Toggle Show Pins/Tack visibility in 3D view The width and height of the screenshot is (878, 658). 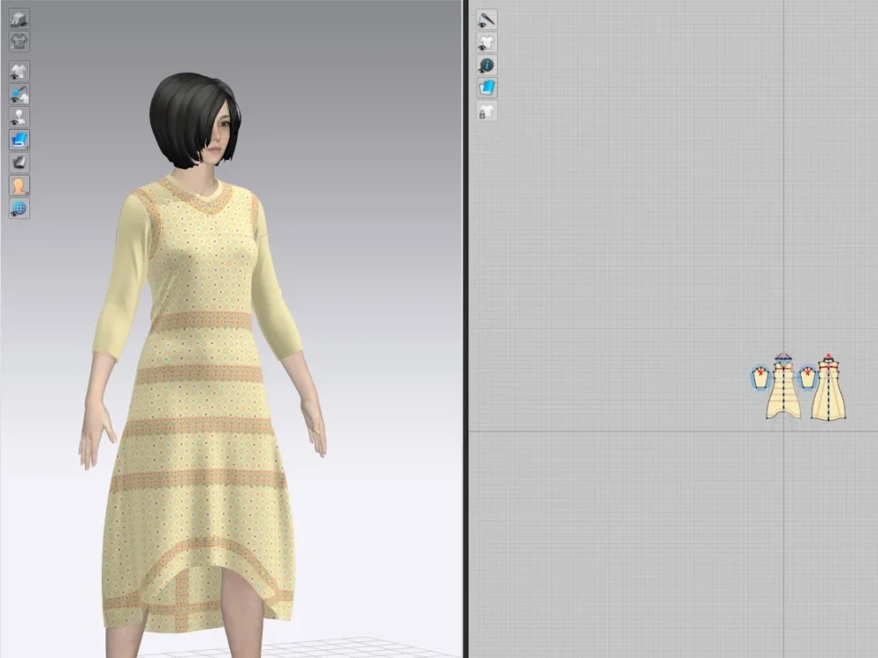point(19,95)
